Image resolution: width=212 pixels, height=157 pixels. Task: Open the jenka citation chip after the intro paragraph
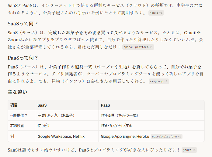click(156, 13)
